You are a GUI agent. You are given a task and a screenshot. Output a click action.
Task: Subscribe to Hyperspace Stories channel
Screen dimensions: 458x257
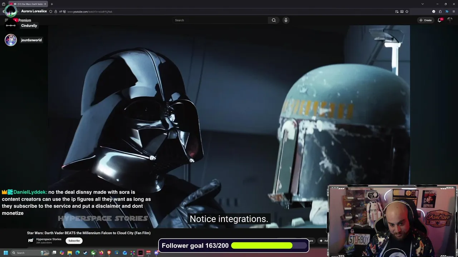coord(74,241)
